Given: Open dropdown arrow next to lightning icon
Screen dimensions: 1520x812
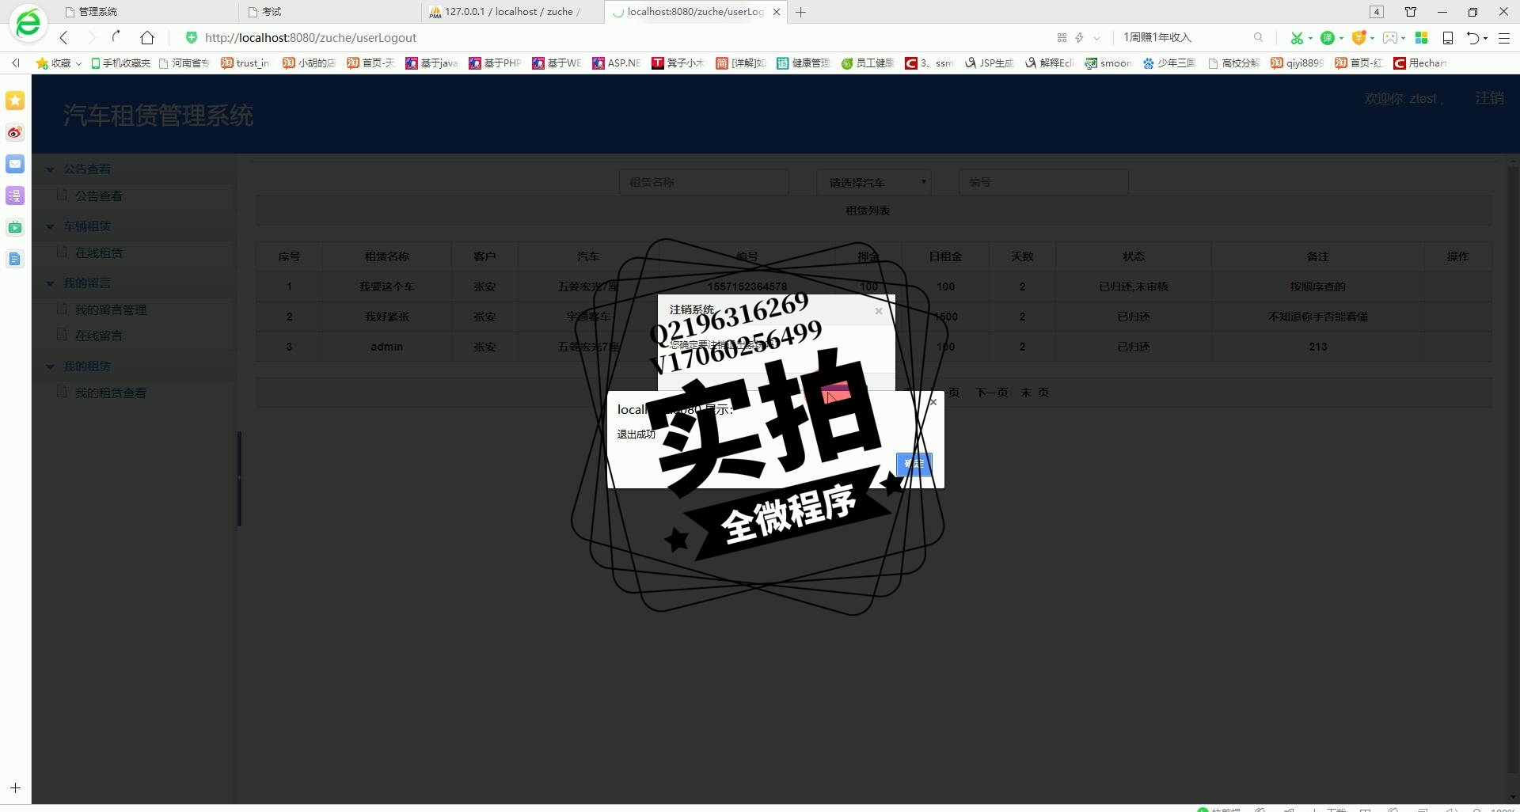Looking at the screenshot, I should click(x=1096, y=38).
